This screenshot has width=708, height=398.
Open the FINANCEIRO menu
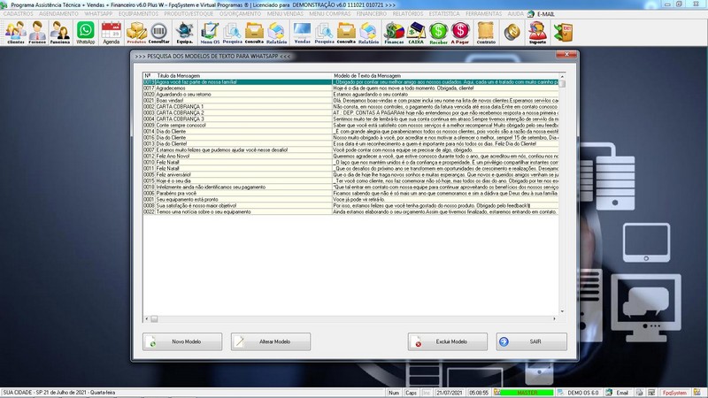(372, 14)
